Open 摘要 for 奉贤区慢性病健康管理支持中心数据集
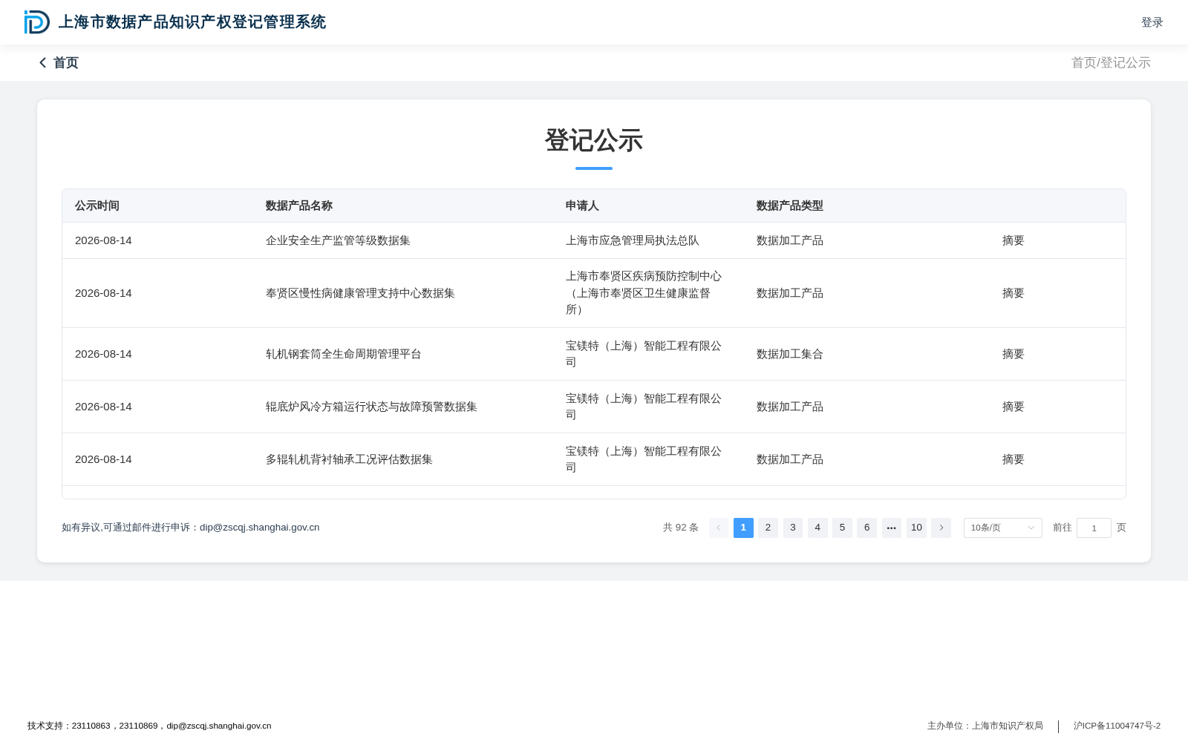Viewport: 1188px width, 742px height. 1013,293
